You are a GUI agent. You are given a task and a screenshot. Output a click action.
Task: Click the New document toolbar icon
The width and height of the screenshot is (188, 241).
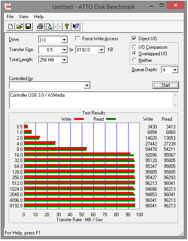pyautogui.click(x=10, y=26)
